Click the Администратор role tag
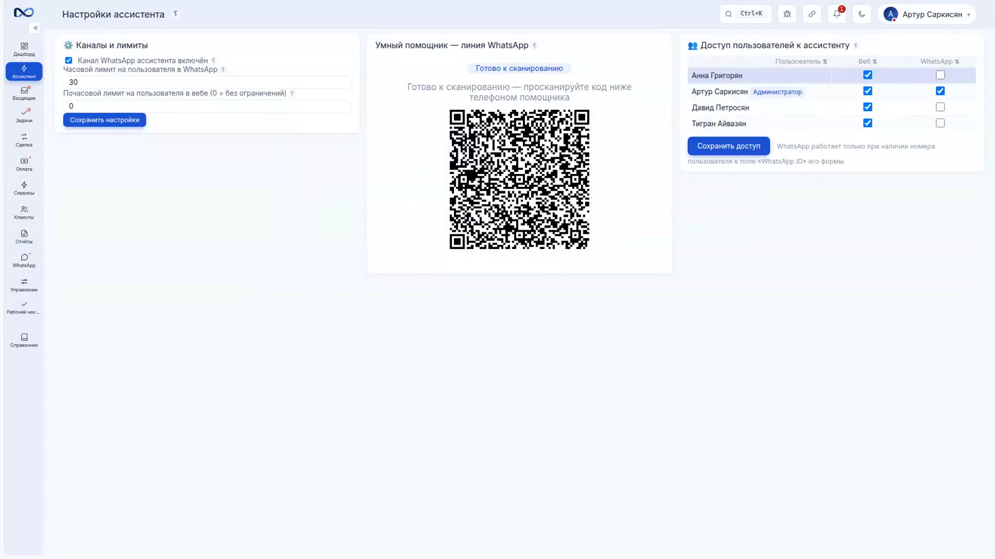995x559 pixels. [x=777, y=92]
